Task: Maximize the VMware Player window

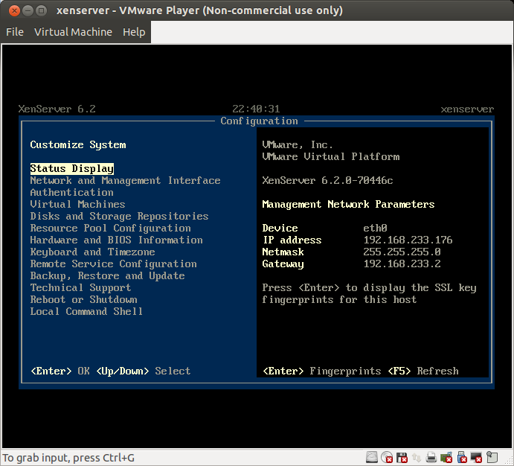Action: point(42,11)
